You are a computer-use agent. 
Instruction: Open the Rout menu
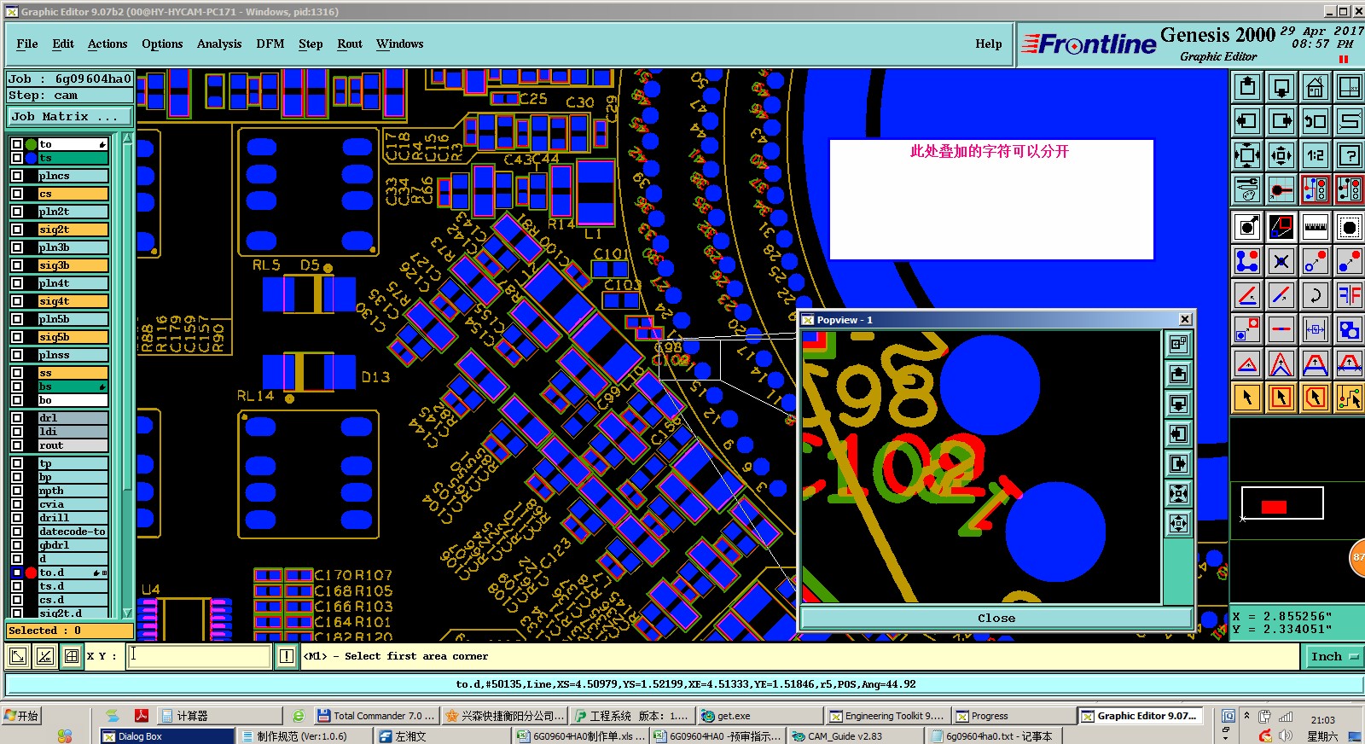(350, 44)
